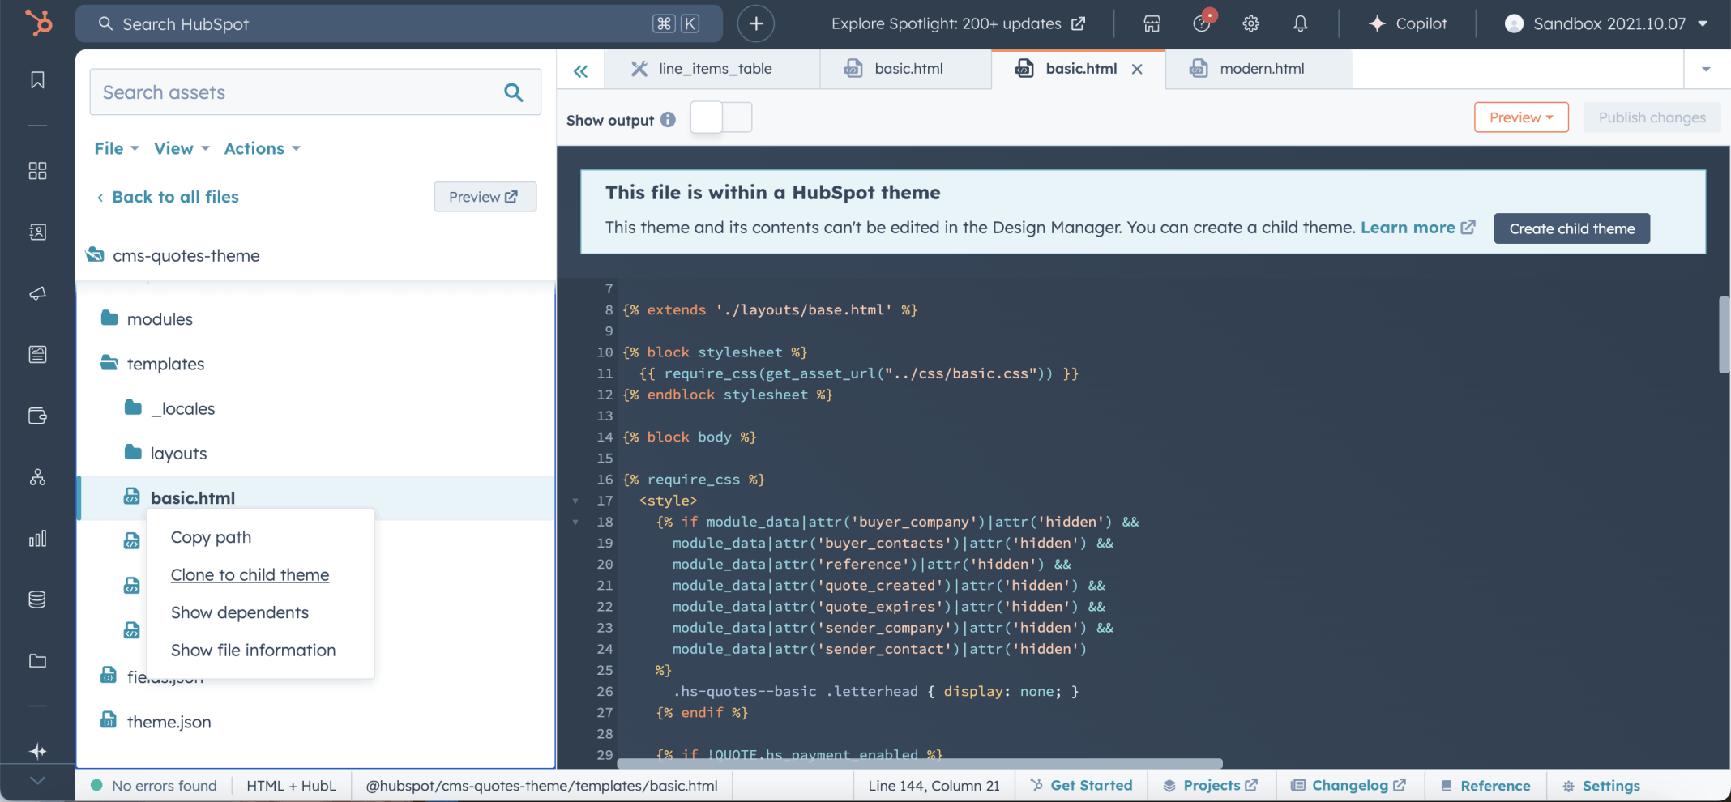
Task: Open Changelog link in status bar
Action: pyautogui.click(x=1348, y=785)
